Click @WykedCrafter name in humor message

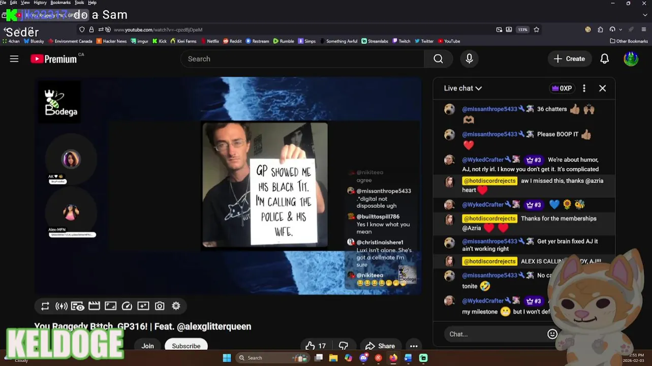click(x=482, y=160)
